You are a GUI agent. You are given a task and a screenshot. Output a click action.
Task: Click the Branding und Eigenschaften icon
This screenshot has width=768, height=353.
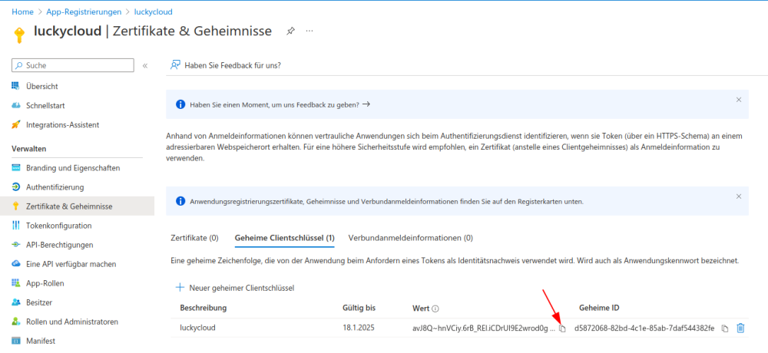15,168
